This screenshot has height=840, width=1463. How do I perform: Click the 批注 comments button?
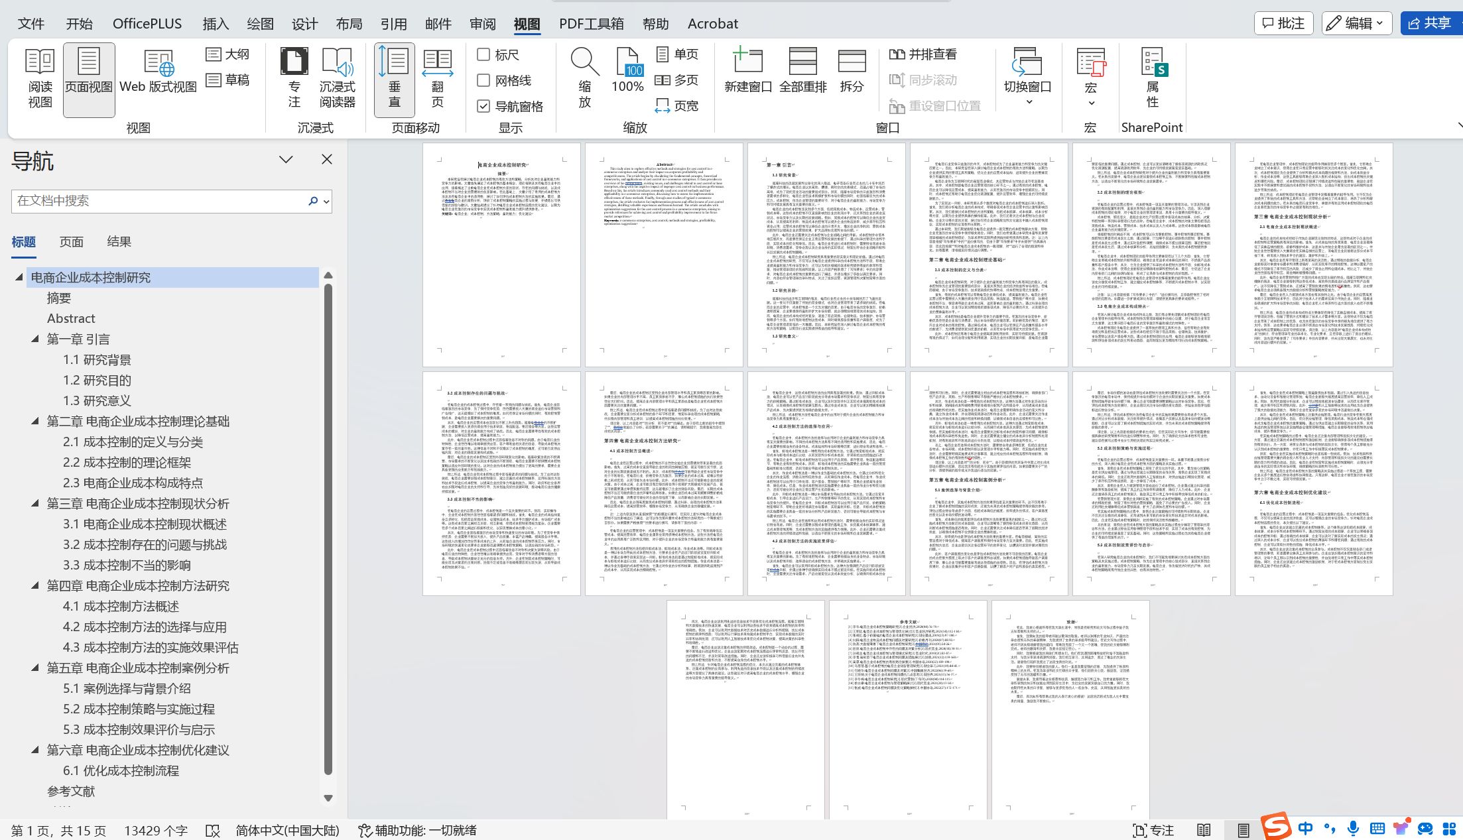pyautogui.click(x=1284, y=23)
